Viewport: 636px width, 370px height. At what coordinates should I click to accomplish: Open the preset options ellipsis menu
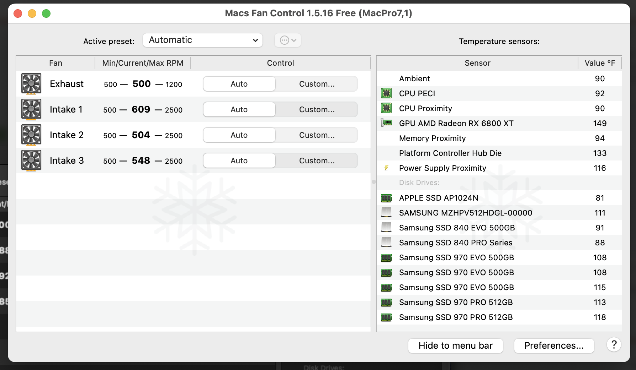coord(288,40)
